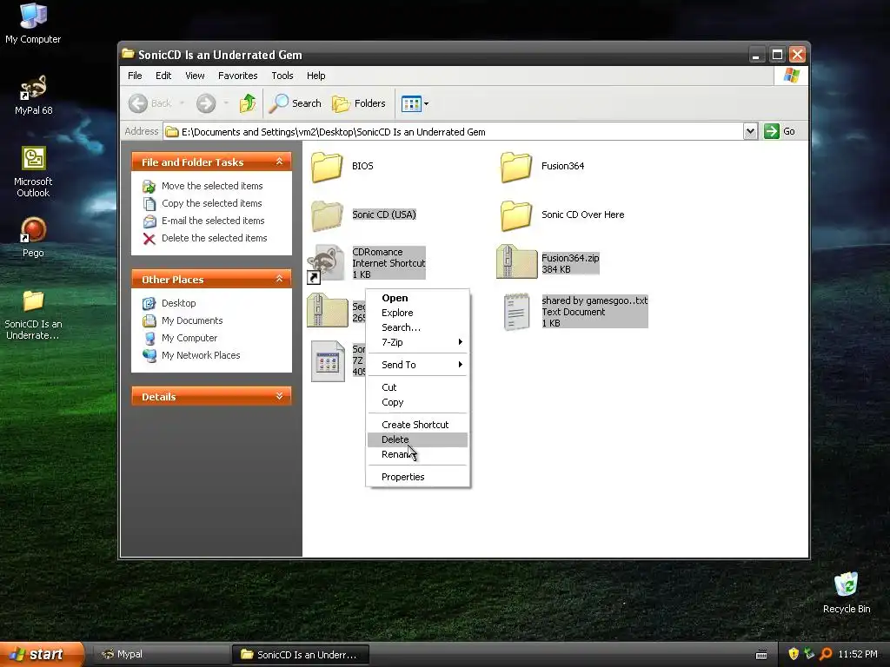
Task: Click the on-screen keyboard tray icon
Action: [761, 655]
